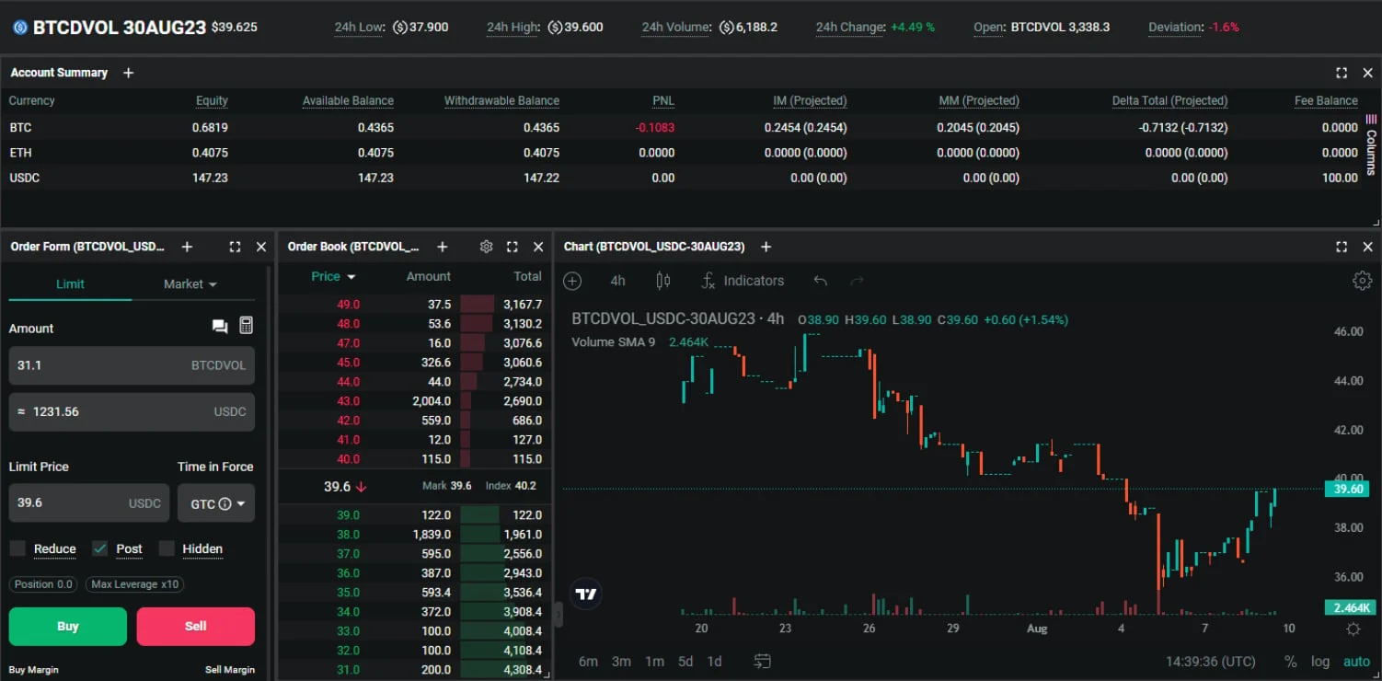Set chart range to 5d

tap(685, 661)
